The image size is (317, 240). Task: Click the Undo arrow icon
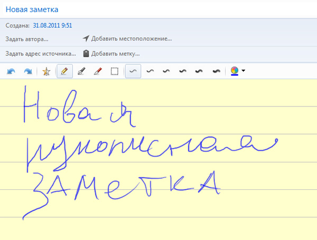click(x=12, y=71)
